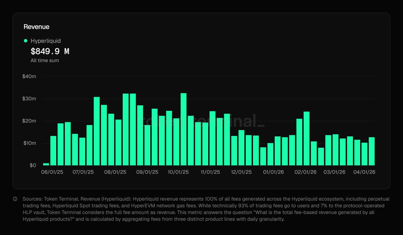Screen dimensions: 403x235
Task: Click the 04/01/26 date label
Action: [x=365, y=172]
